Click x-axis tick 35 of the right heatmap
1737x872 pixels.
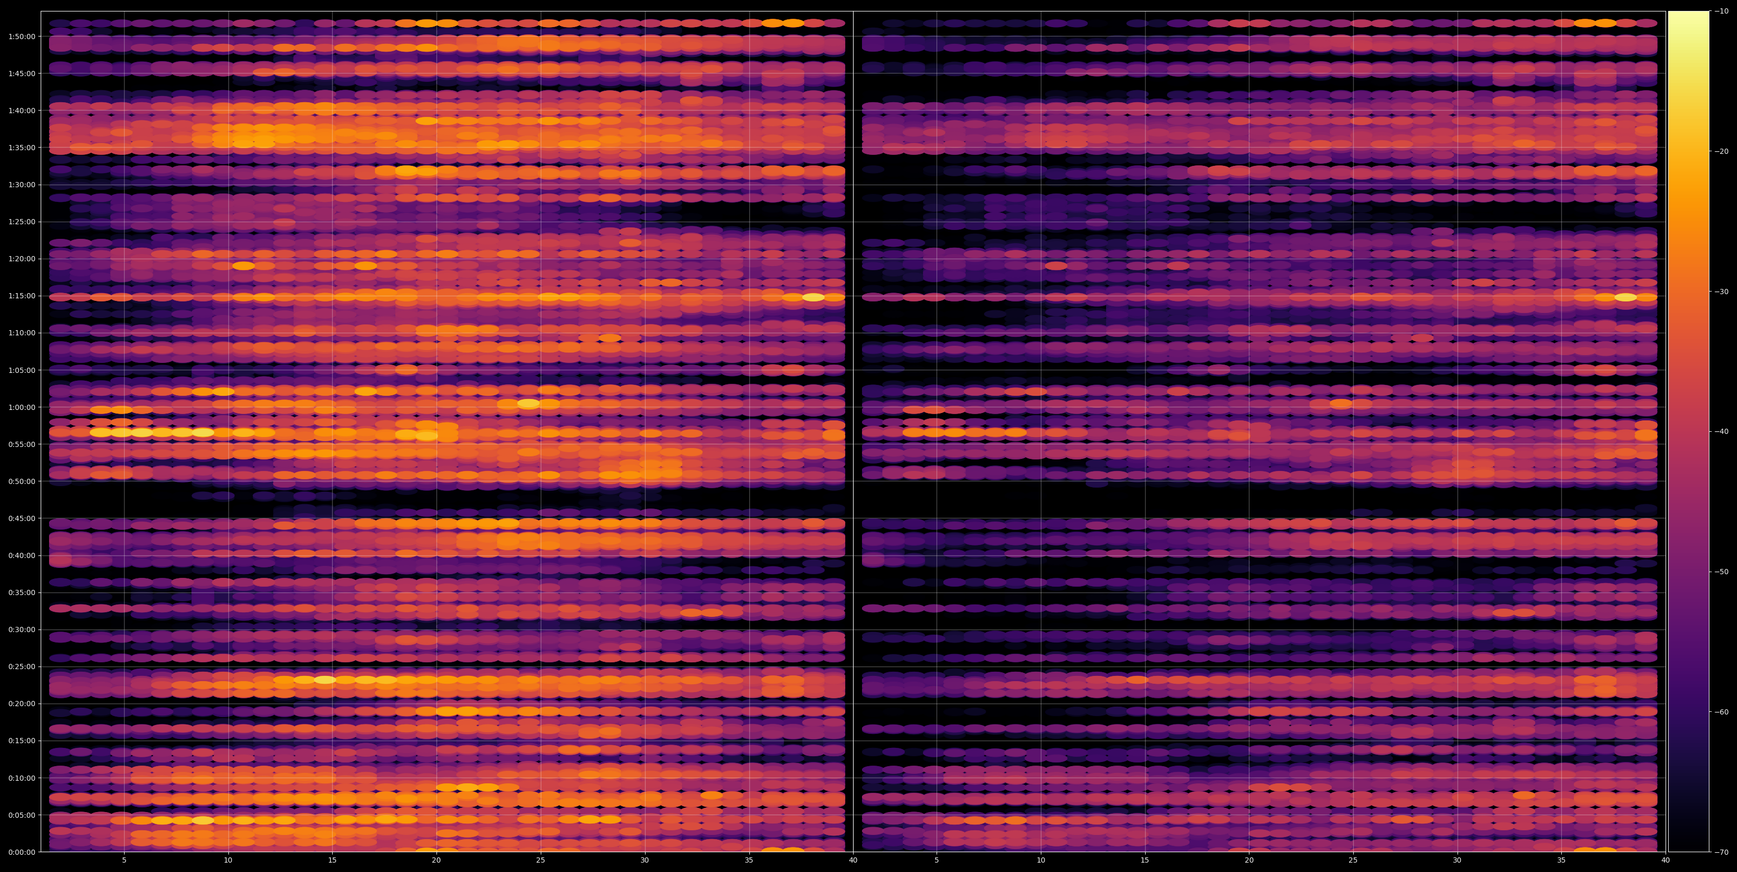click(1562, 861)
